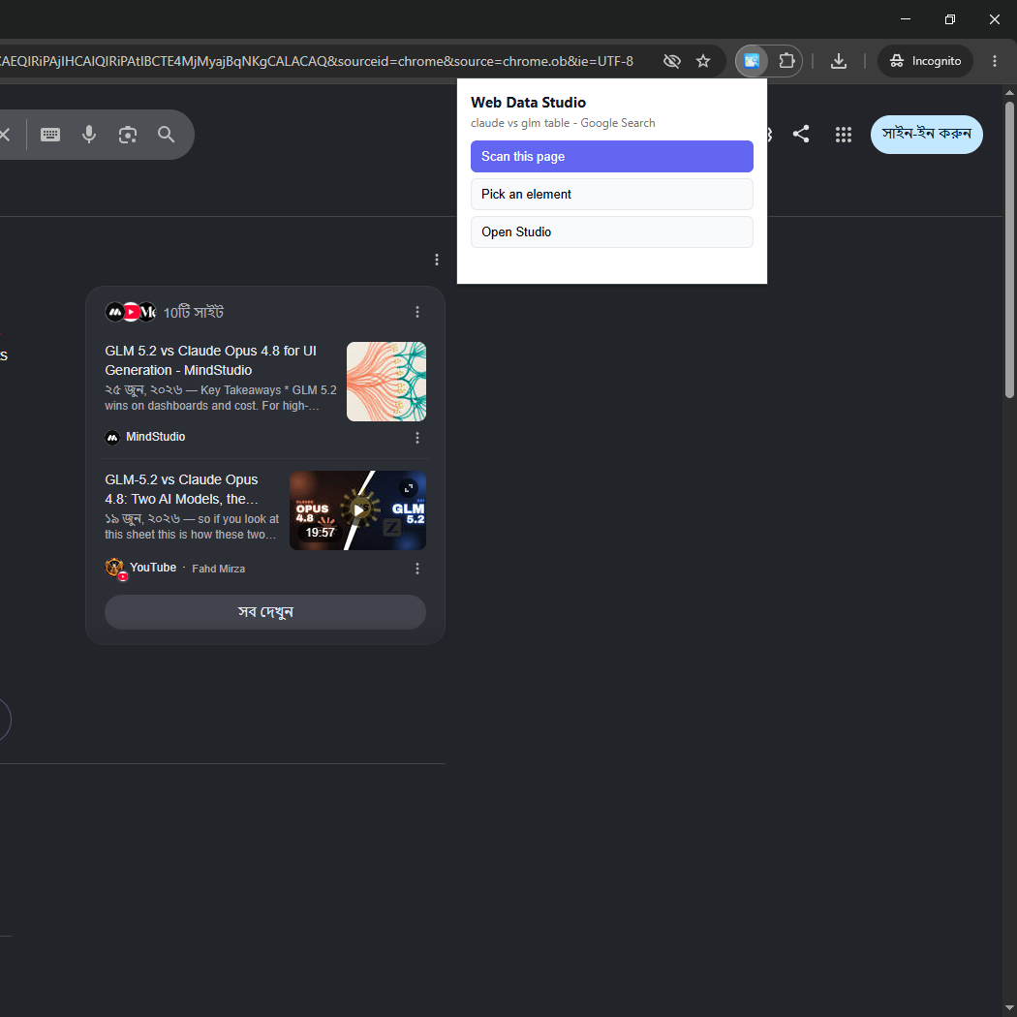
Task: Click MindStudio article thumbnail image
Action: point(385,382)
